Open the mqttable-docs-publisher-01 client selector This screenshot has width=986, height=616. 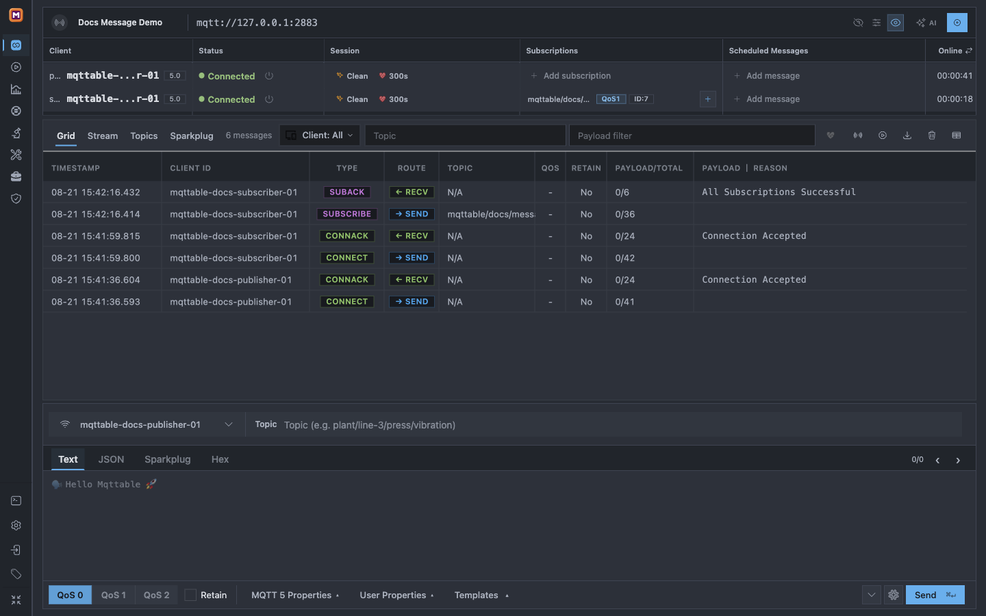[x=147, y=424]
